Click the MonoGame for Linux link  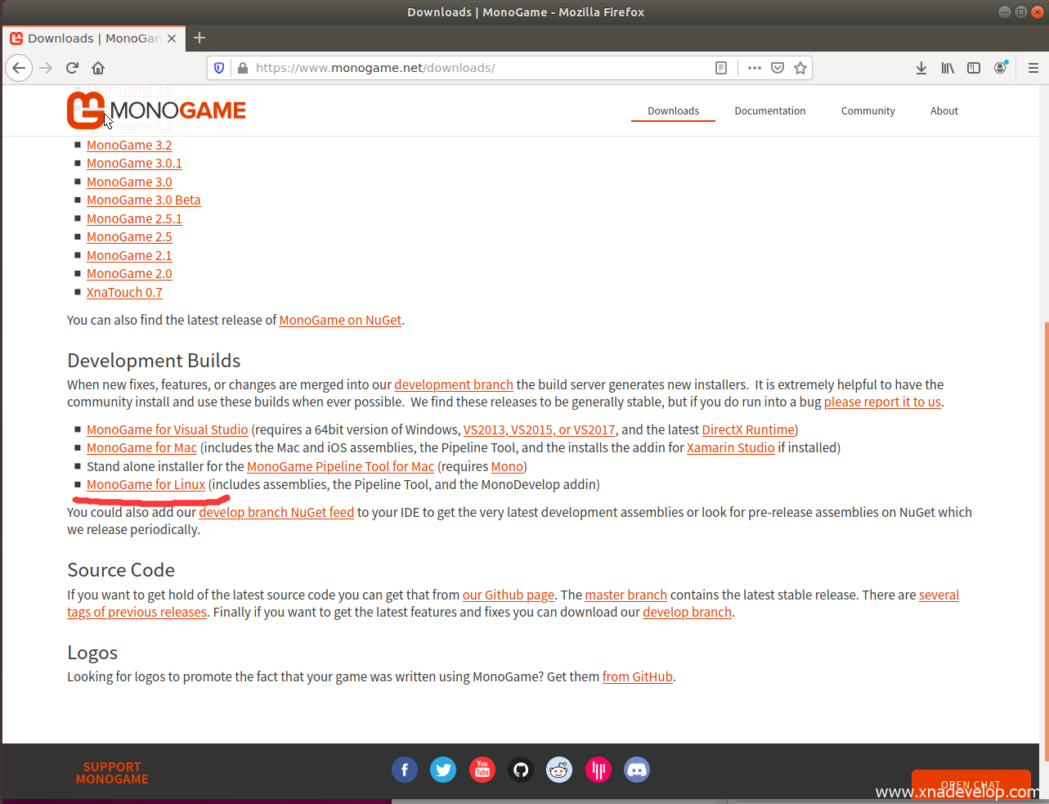pos(146,485)
